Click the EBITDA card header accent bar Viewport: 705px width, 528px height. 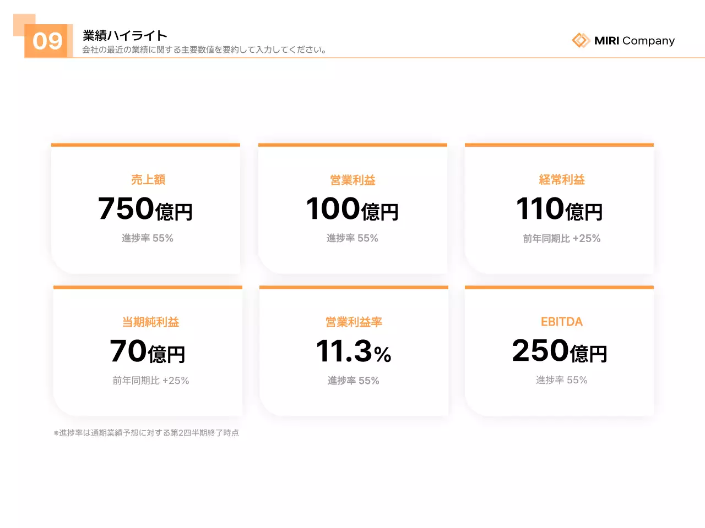(560, 287)
